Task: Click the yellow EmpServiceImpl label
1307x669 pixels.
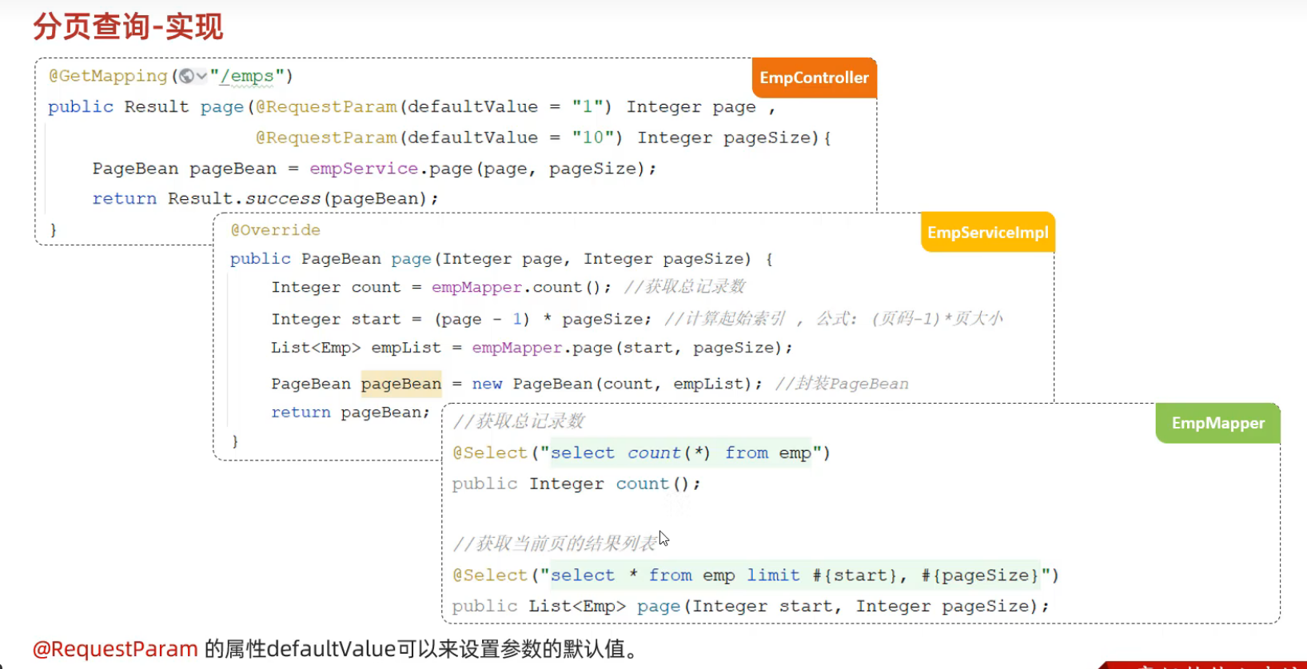Action: [987, 233]
